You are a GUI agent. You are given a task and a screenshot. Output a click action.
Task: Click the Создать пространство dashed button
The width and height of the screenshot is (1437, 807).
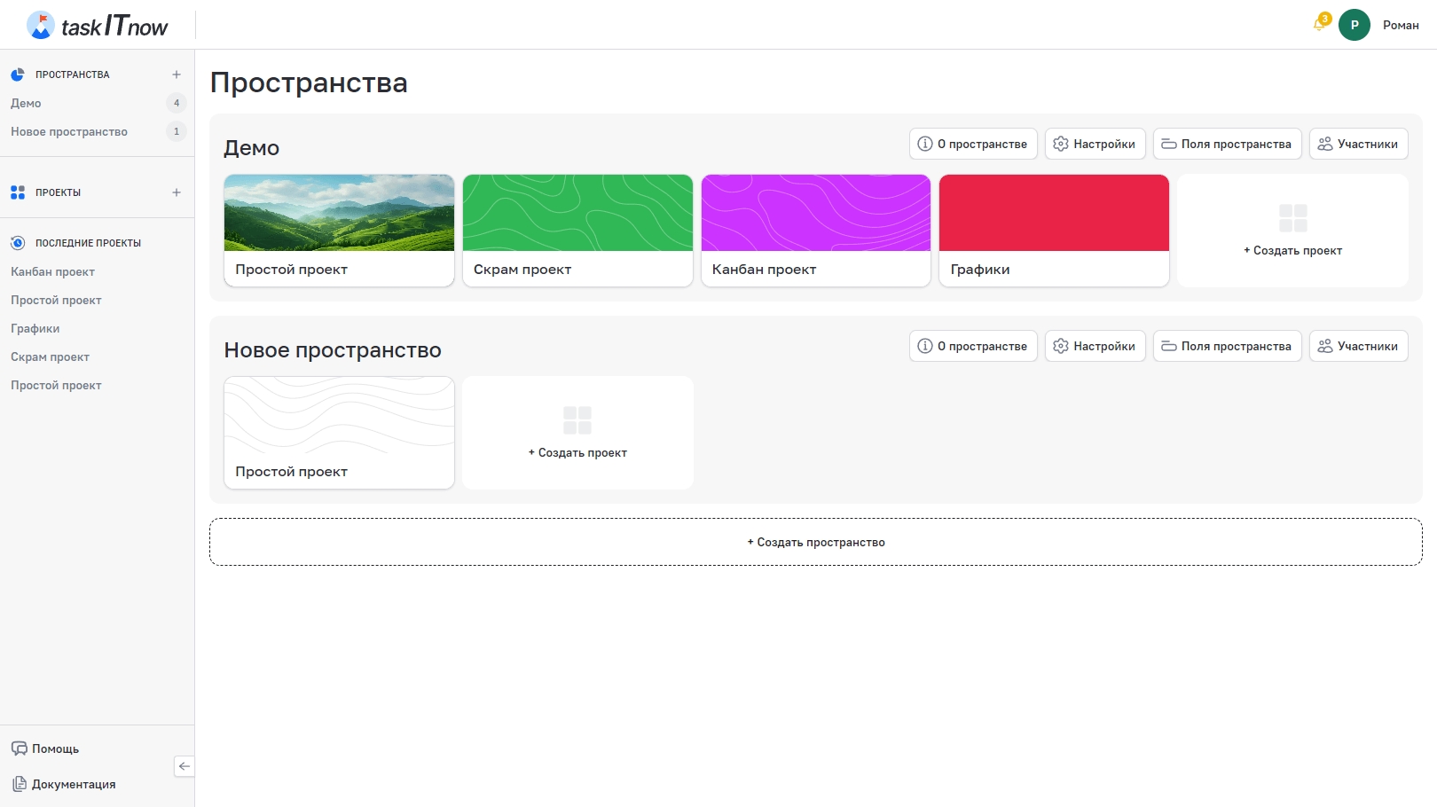click(815, 542)
